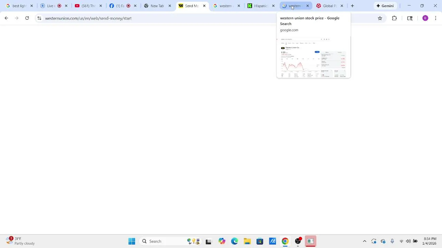Close the New Tab tab

point(170,6)
